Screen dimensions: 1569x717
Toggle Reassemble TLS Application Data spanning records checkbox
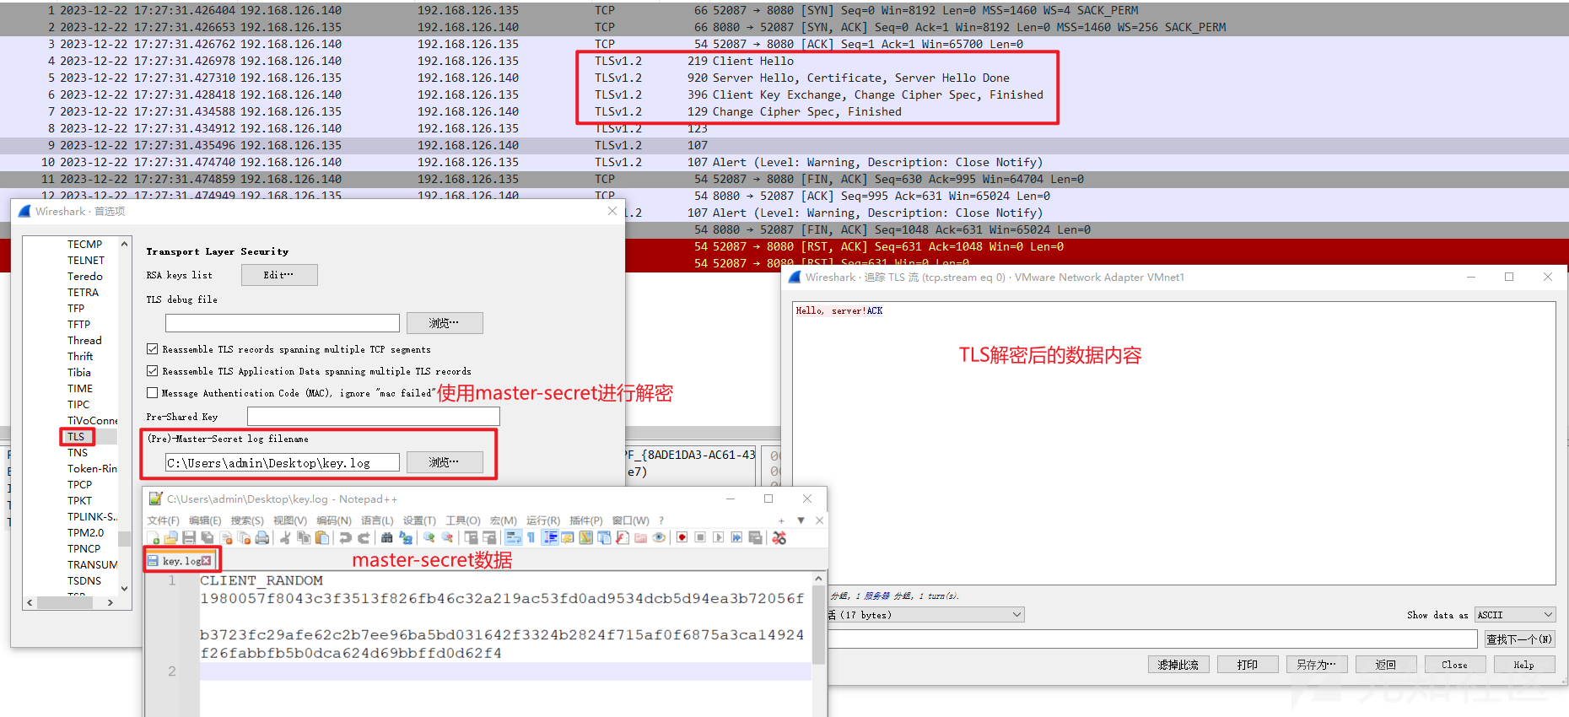pyautogui.click(x=152, y=371)
